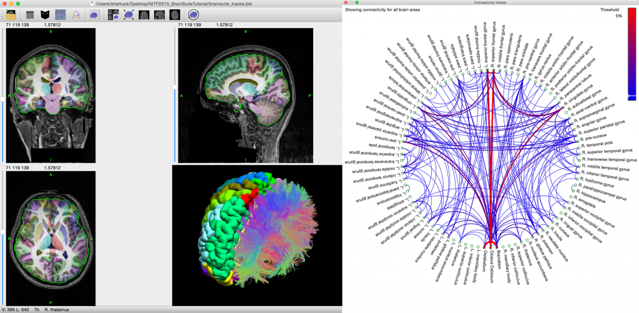Toggle the black mask overlay icon
Image resolution: width=639 pixels, height=313 pixels.
[x=45, y=14]
